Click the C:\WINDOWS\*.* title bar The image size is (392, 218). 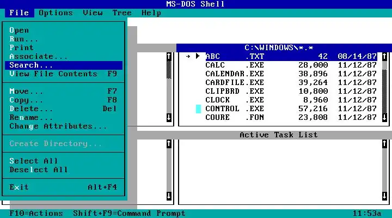pos(284,47)
